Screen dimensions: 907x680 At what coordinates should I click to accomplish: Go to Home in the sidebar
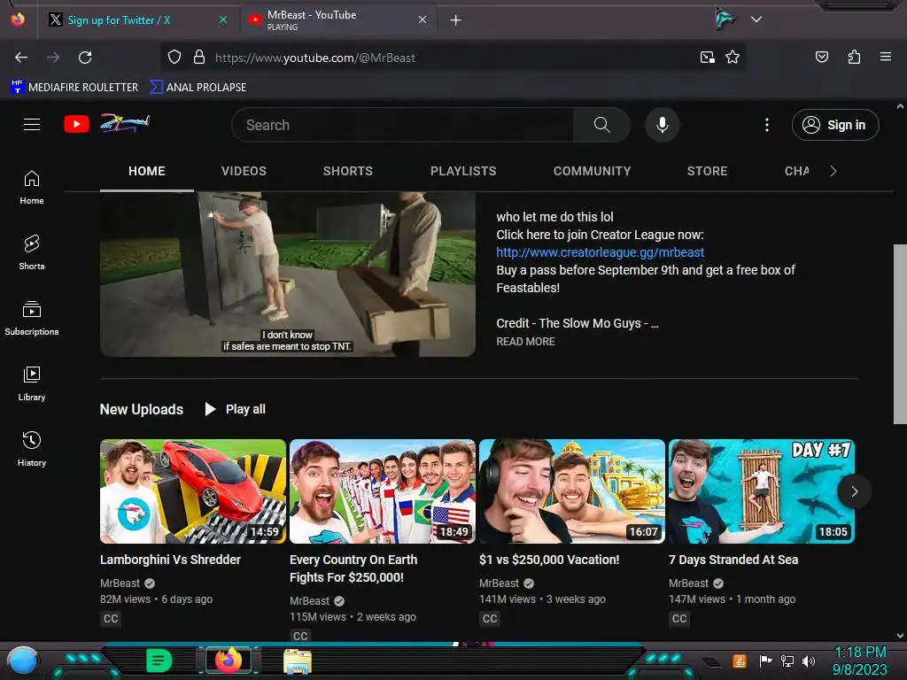32,188
